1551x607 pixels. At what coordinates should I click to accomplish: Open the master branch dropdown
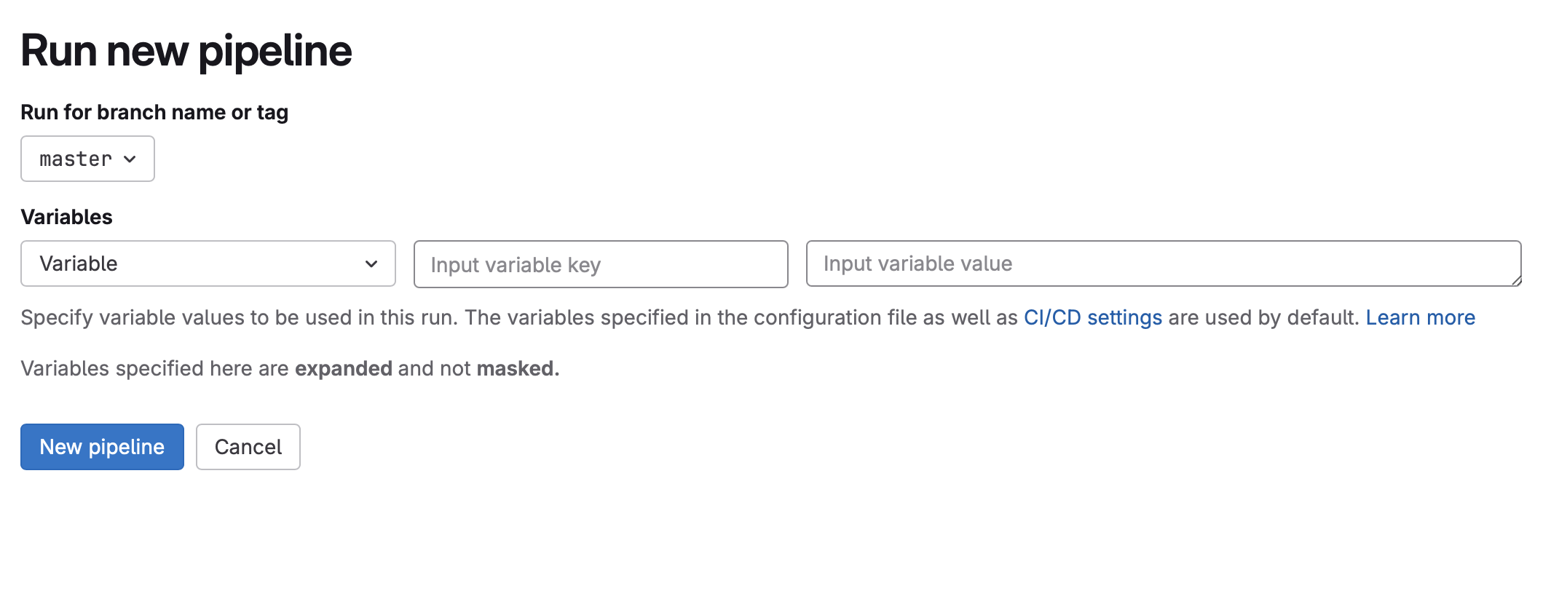pyautogui.click(x=87, y=159)
